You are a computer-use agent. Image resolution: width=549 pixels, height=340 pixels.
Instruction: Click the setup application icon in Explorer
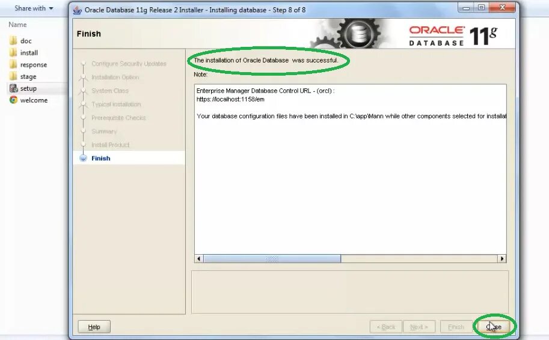tap(13, 88)
